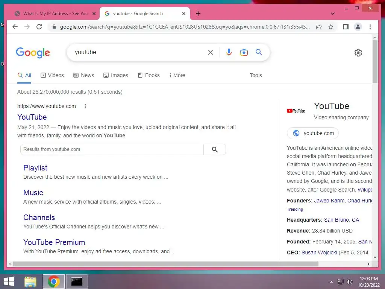Click the horizontal scrollbar thumb

click(166, 264)
